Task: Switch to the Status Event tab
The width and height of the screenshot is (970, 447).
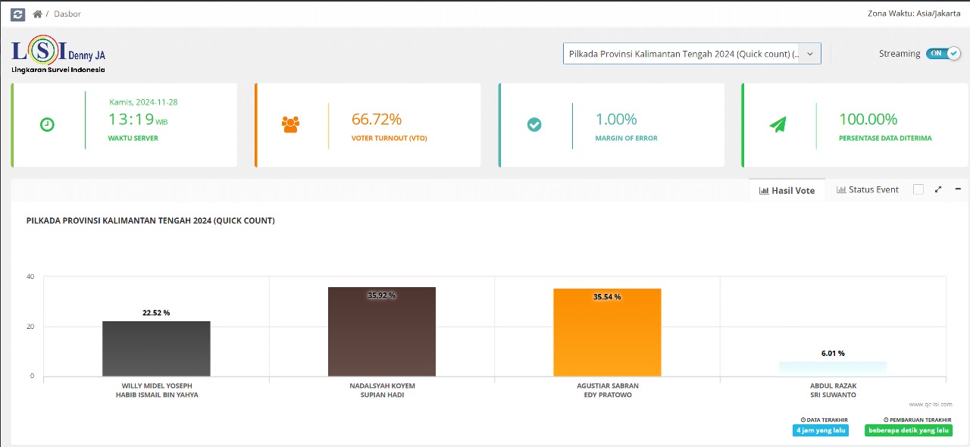Action: tap(867, 189)
